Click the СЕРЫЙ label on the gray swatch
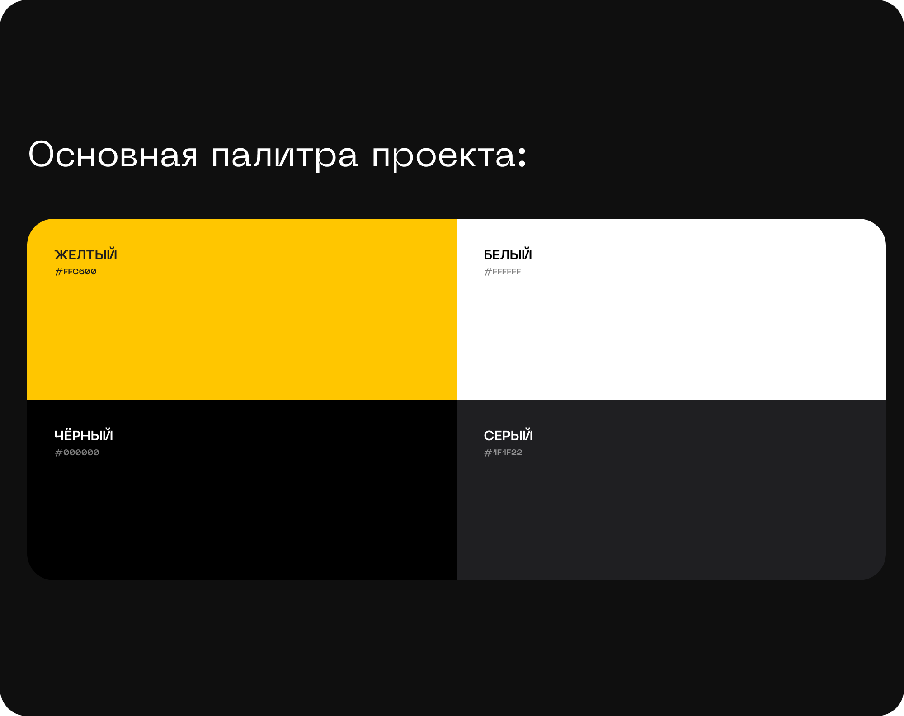Image resolution: width=904 pixels, height=716 pixels. [x=508, y=436]
